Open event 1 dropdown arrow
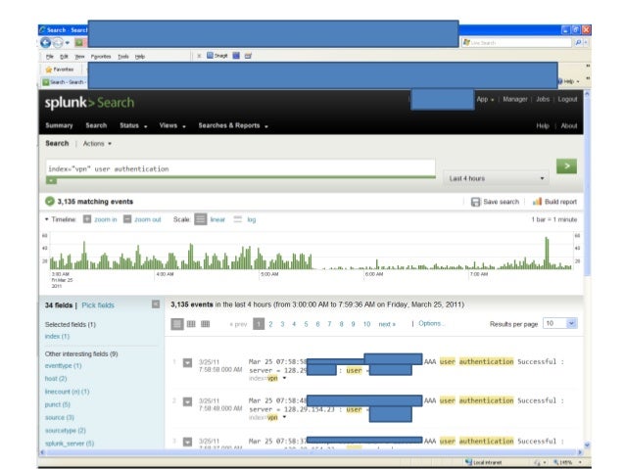The image size is (625, 469). coord(187,362)
